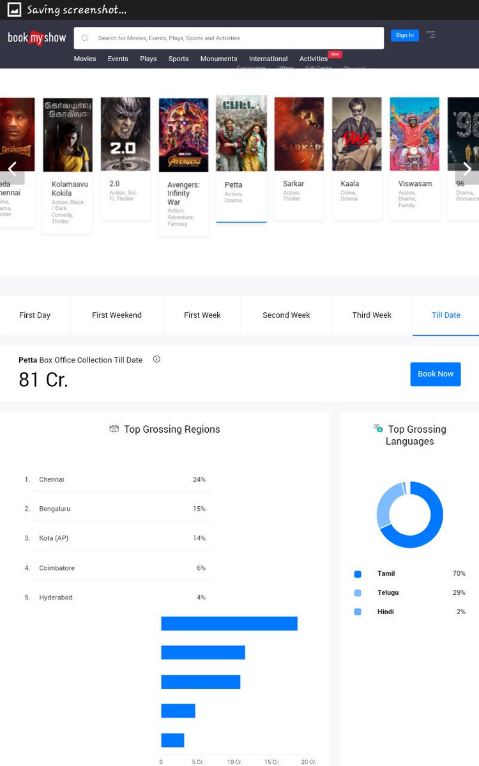Select the Viswasam movie poster
Image resolution: width=479 pixels, height=766 pixels.
(x=414, y=134)
